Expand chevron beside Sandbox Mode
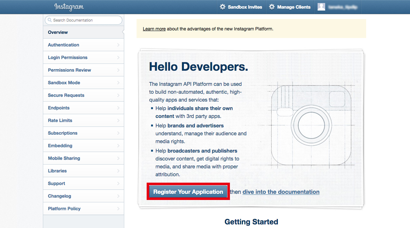Viewport: 410px width, 228px height. 118,83
